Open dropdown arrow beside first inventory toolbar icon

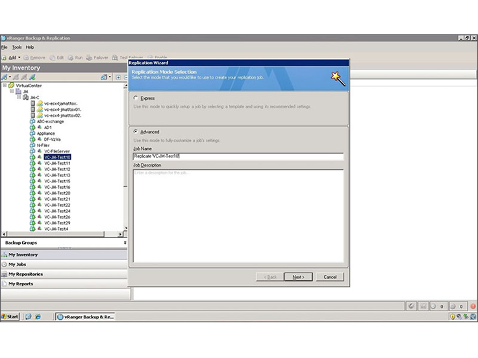[10, 77]
